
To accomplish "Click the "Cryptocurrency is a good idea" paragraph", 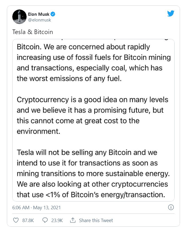I will pyautogui.click(x=92, y=115).
